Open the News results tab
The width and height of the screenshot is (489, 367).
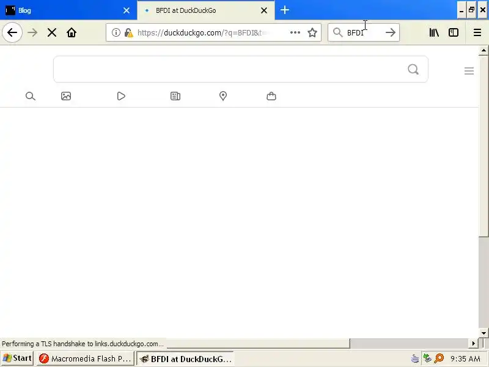(175, 96)
